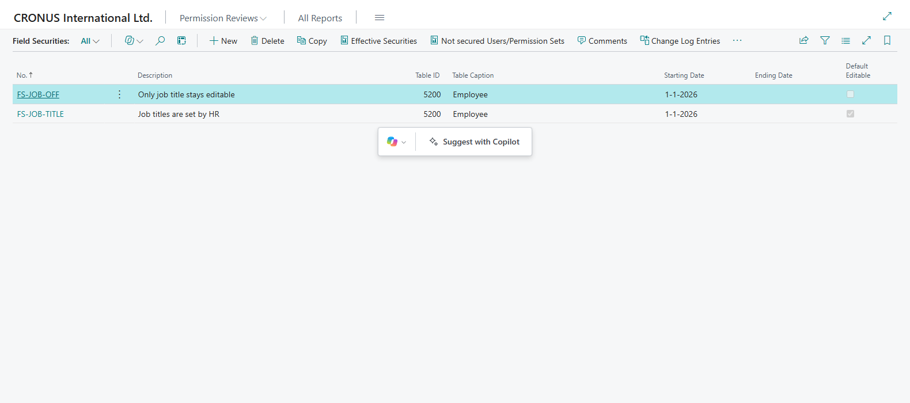The image size is (910, 403).
Task: Expand the Permission Reviews menu
Action: 223,18
